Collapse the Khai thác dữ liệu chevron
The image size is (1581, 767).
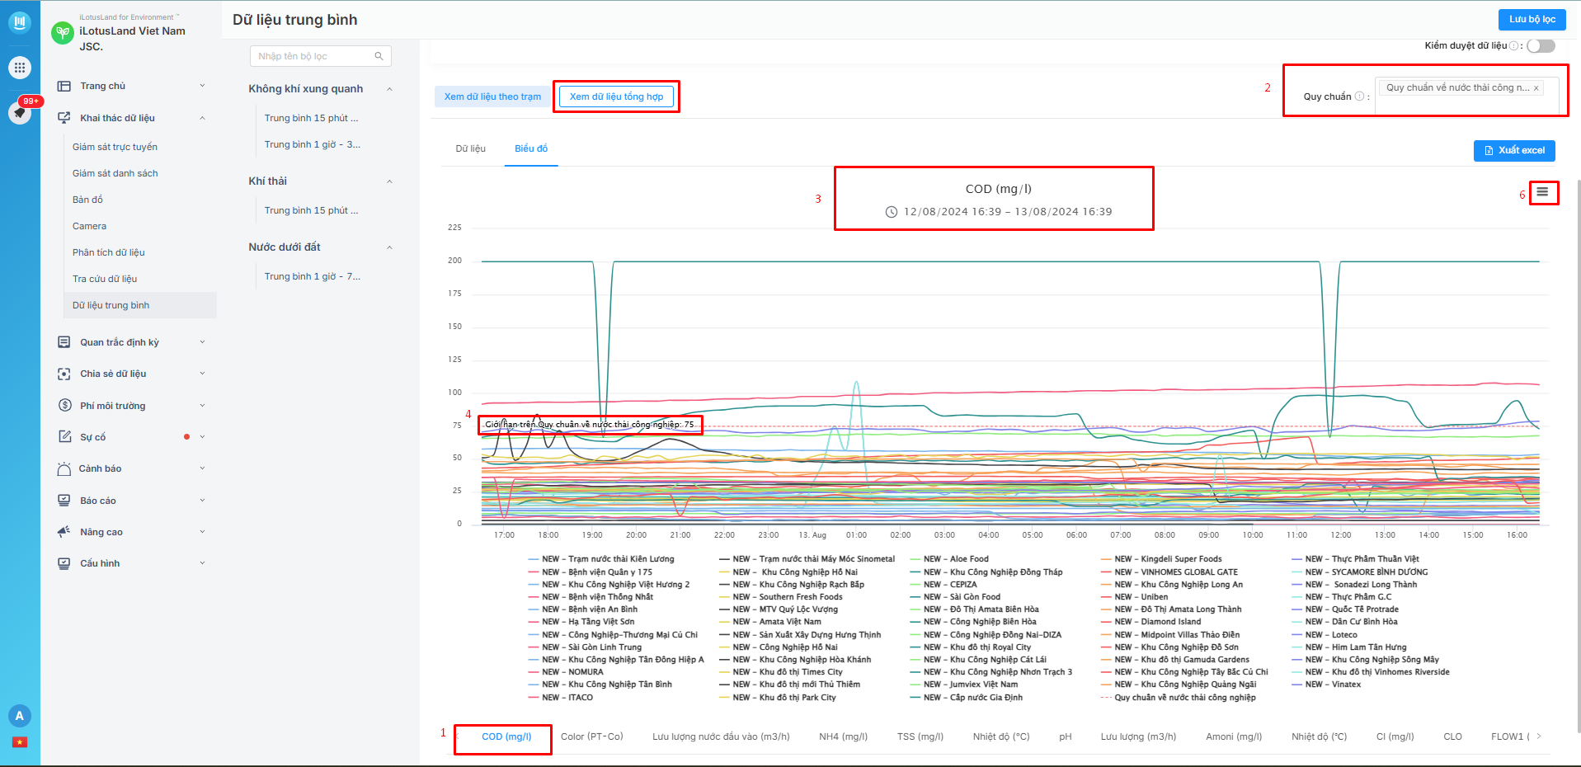pos(202,118)
